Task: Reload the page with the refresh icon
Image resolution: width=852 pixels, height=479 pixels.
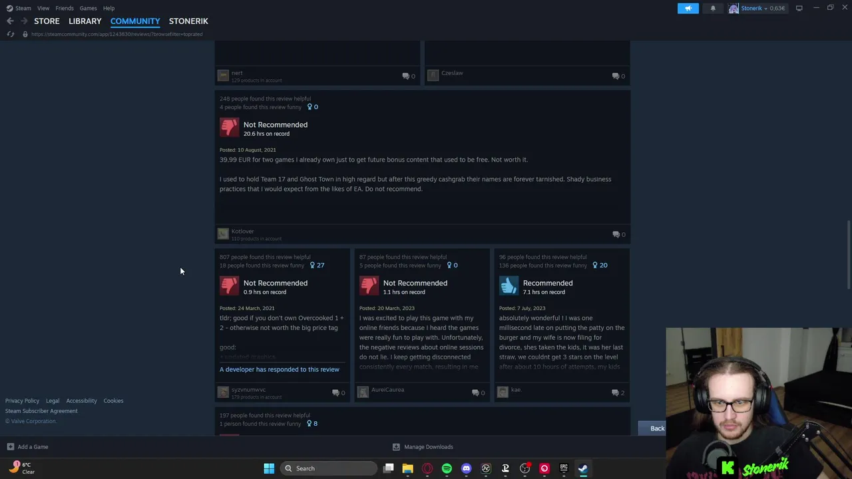Action: (10, 34)
